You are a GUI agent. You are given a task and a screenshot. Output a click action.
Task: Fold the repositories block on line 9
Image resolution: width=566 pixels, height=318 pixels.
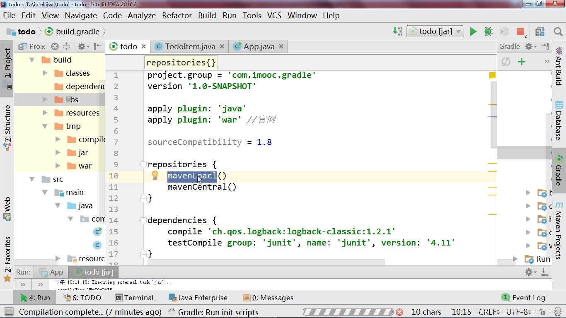(x=143, y=164)
